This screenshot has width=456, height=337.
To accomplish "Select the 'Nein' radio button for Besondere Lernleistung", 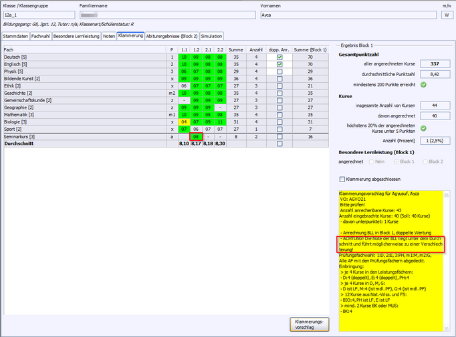I will [x=380, y=161].
